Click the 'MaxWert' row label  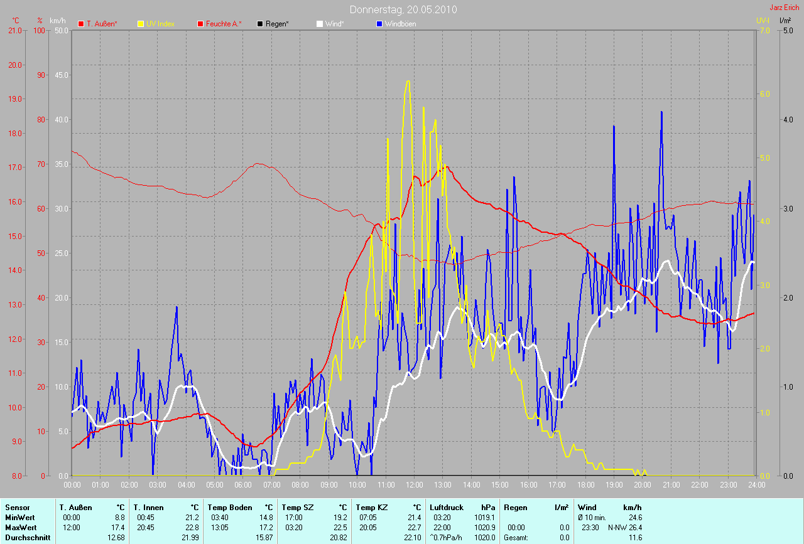tap(21, 527)
